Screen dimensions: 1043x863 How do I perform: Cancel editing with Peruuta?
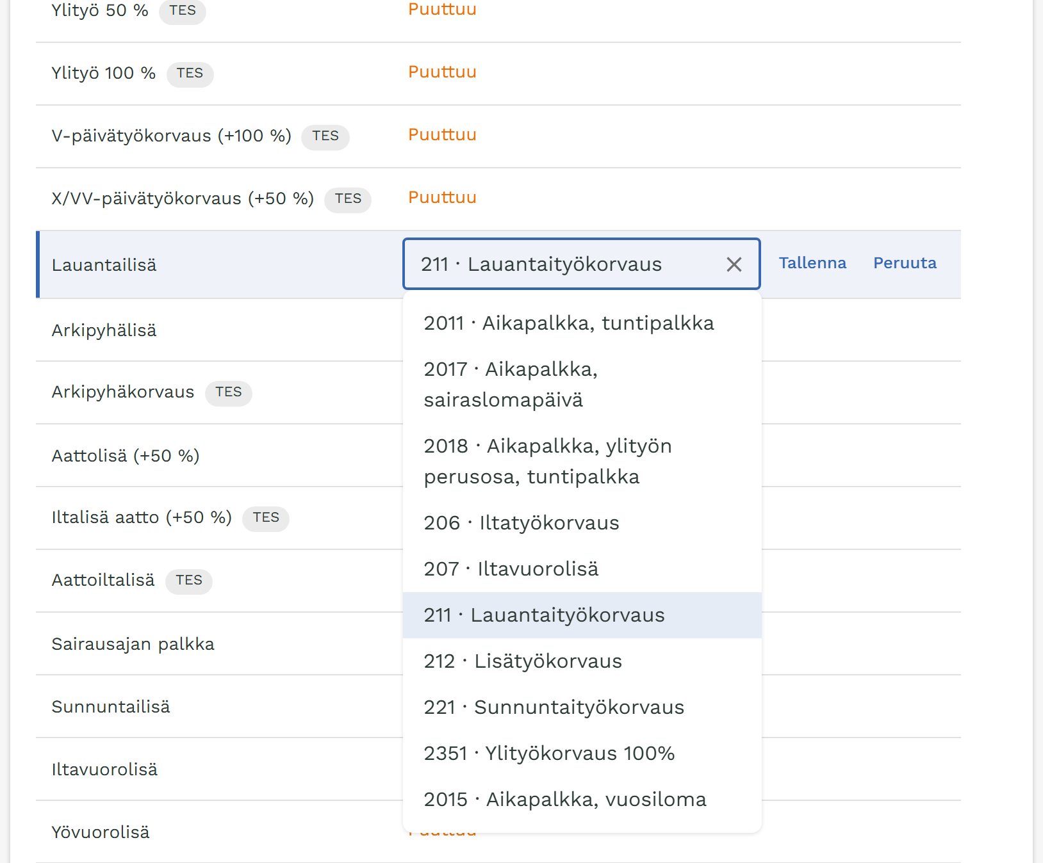[x=905, y=263]
